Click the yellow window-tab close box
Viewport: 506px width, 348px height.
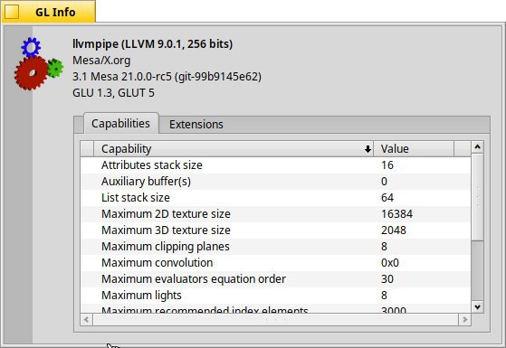coord(12,12)
